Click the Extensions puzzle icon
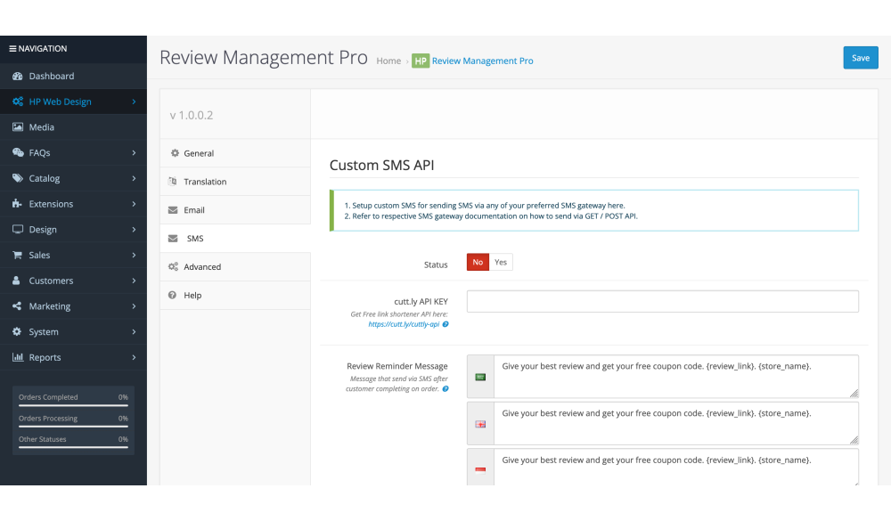Screen dimensions: 891x521 (18, 204)
